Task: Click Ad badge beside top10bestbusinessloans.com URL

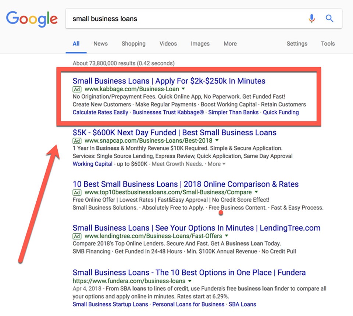Action: point(77,192)
